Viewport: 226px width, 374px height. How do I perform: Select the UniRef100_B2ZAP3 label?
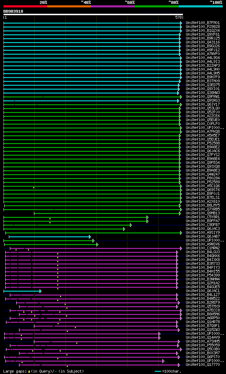pyautogui.click(x=203, y=66)
